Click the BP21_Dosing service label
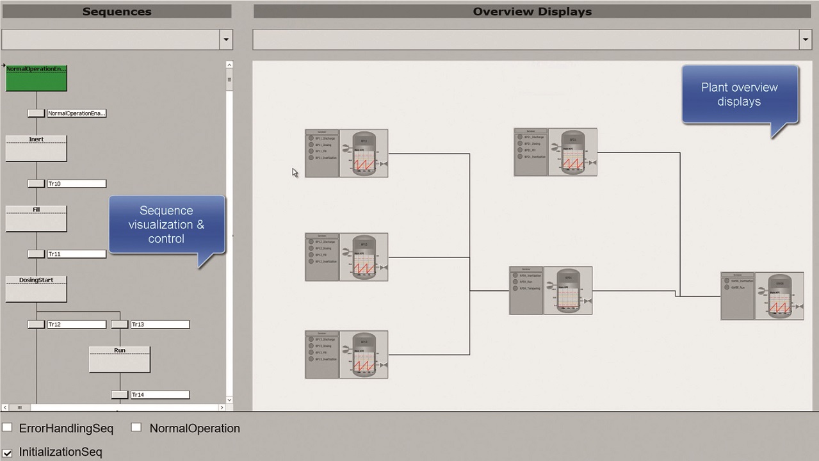Image resolution: width=819 pixels, height=461 pixels. point(533,143)
